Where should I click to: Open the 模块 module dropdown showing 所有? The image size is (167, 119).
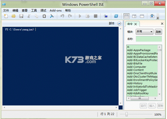[x=145, y=32]
